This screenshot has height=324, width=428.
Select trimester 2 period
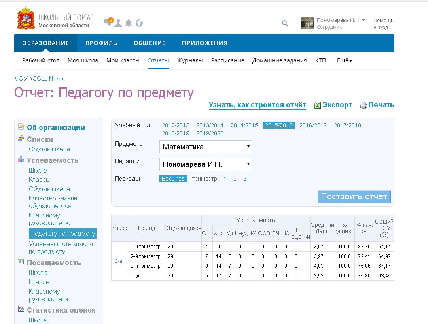[x=235, y=179]
